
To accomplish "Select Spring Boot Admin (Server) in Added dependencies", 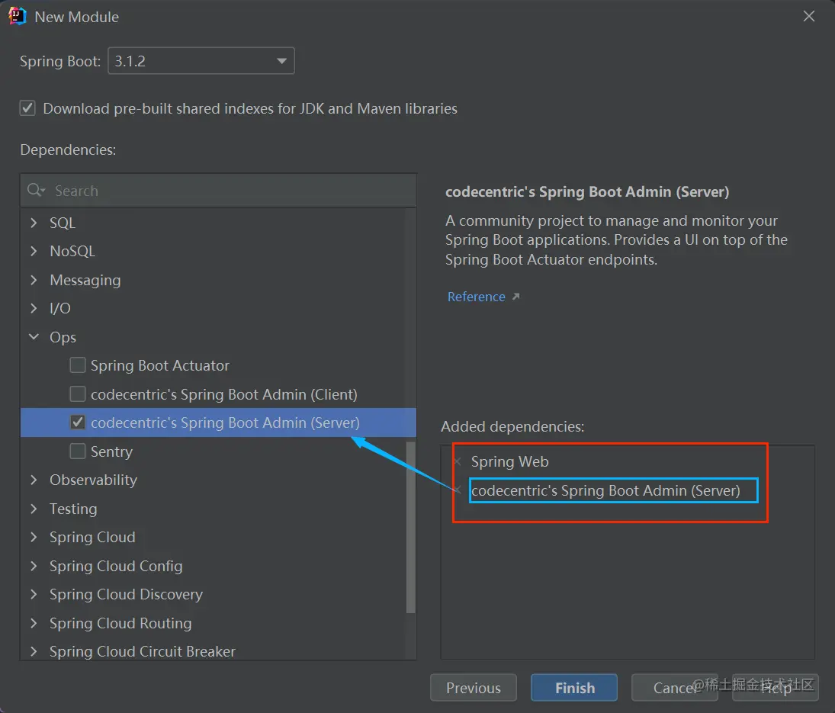I will [606, 490].
